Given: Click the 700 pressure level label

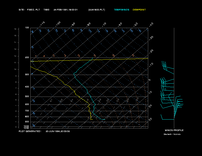Looking at the screenshot, I should tap(27, 111).
